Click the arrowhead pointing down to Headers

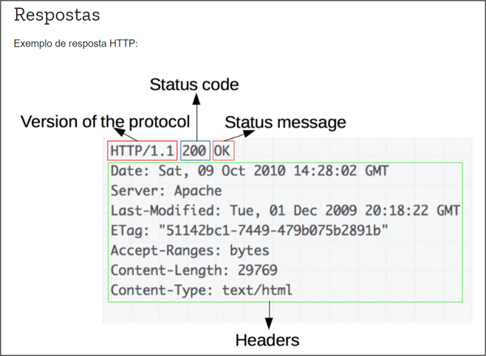point(269,324)
